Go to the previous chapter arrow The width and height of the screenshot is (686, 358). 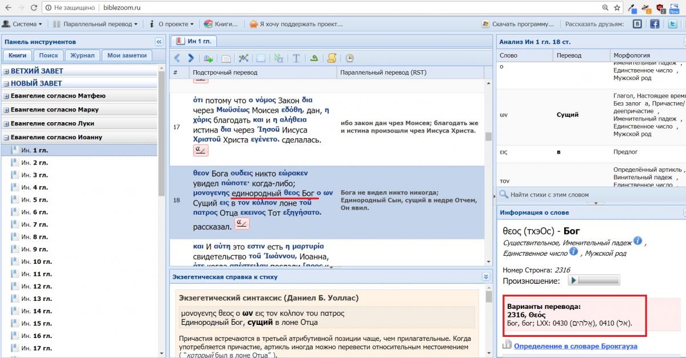pos(177,58)
